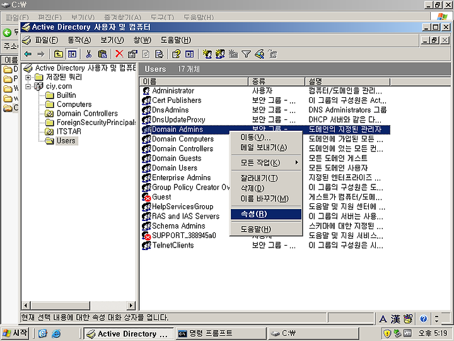454x341 pixels.
Task: Select Domain Controllers in the tree
Action: coord(87,114)
